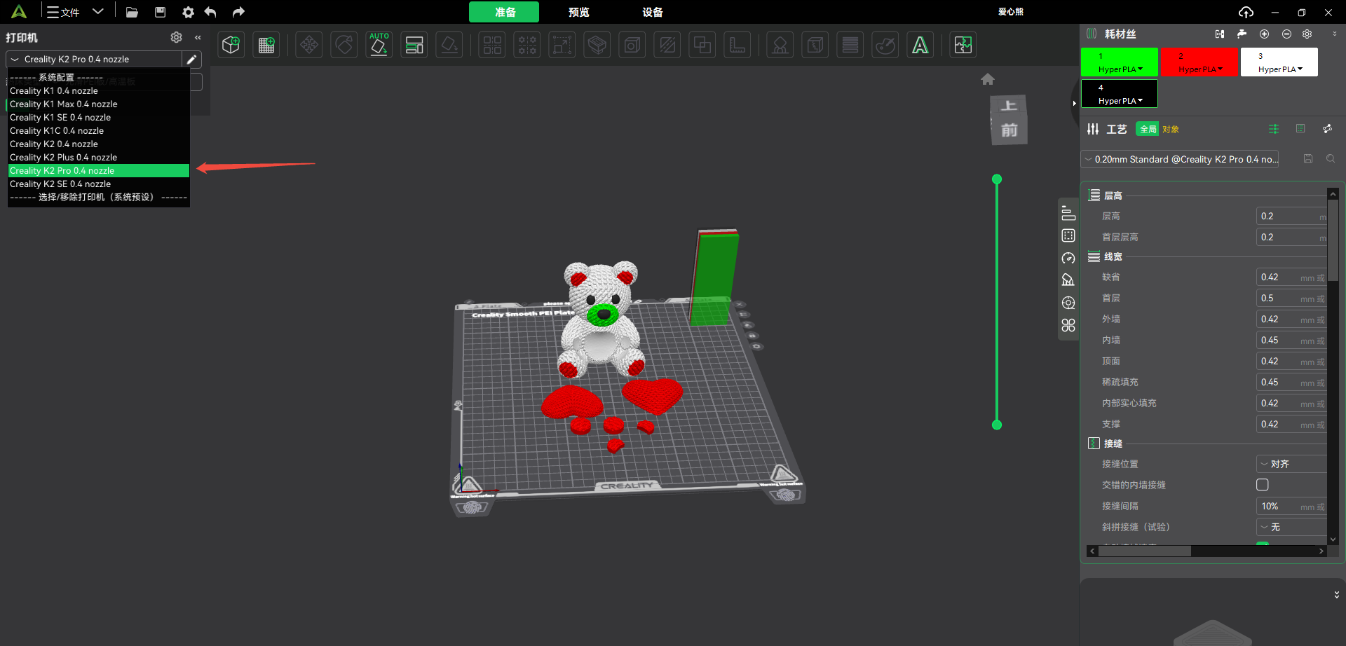1346x646 pixels.
Task: Select Creality K2 Plus 0.4 nozzle from list
Action: (x=98, y=158)
